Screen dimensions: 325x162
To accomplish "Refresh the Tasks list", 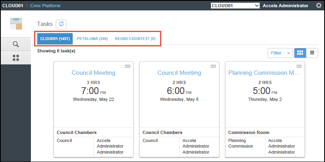I will [x=61, y=24].
